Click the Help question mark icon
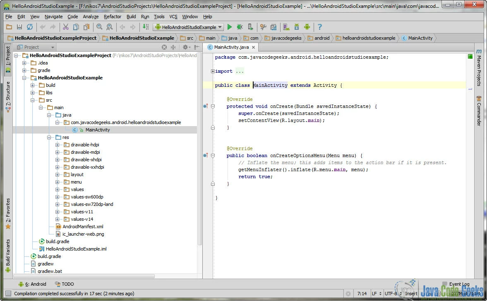The width and height of the screenshot is (487, 301). pyautogui.click(x=319, y=27)
